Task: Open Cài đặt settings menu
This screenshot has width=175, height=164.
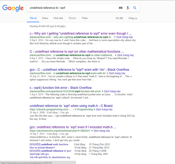Action: click(119, 18)
